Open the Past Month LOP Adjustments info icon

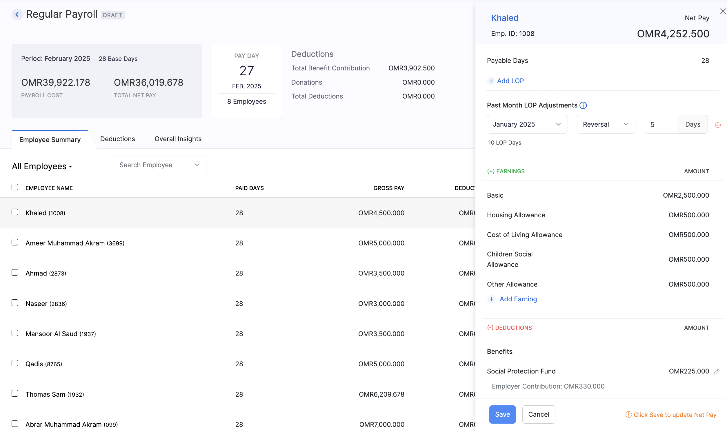tap(583, 105)
